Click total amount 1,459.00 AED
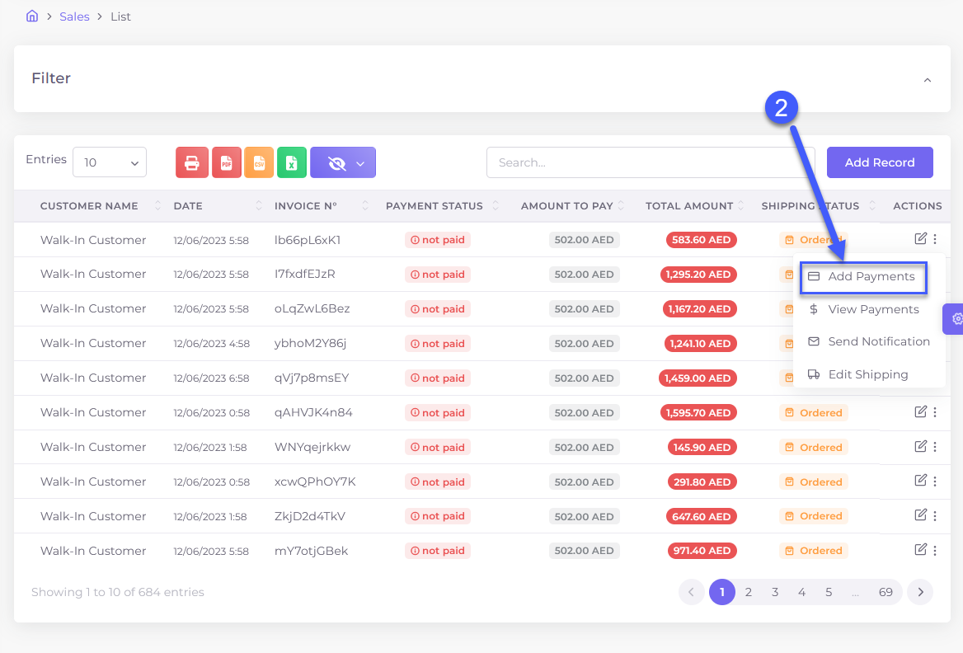 (x=698, y=378)
